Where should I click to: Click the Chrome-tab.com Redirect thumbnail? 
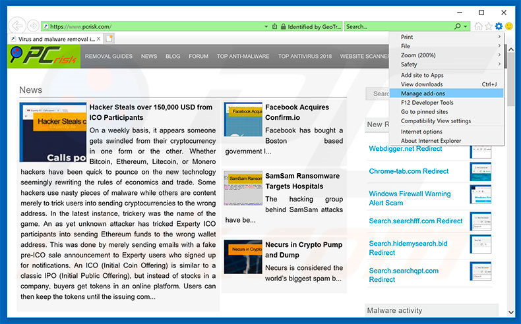[481, 171]
